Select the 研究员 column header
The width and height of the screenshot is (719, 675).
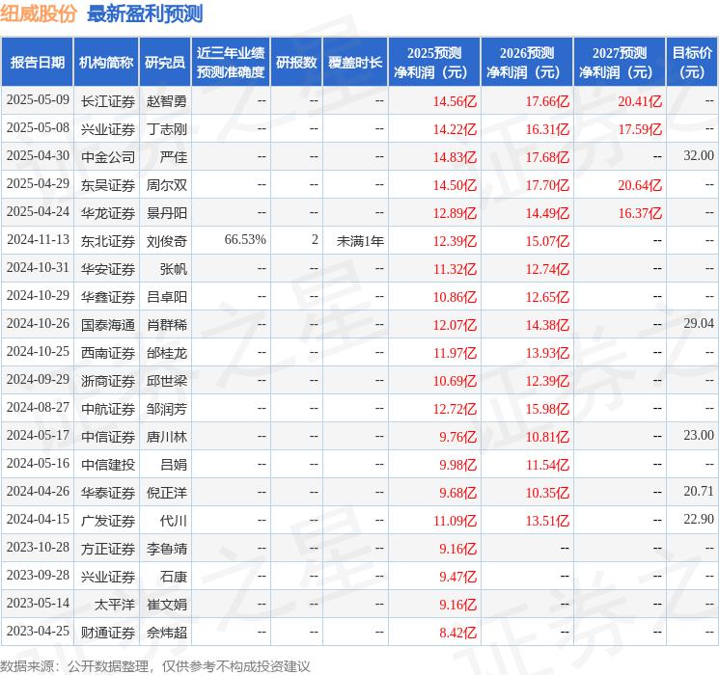coord(165,62)
